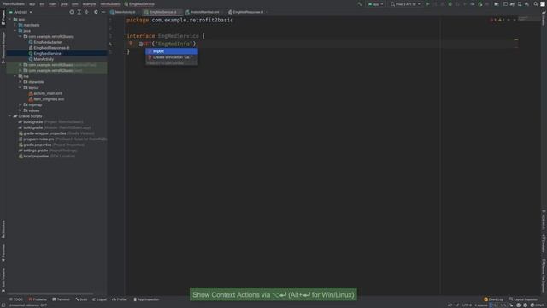
Task: Open gradle.properties file
Action: pyautogui.click(x=51, y=145)
